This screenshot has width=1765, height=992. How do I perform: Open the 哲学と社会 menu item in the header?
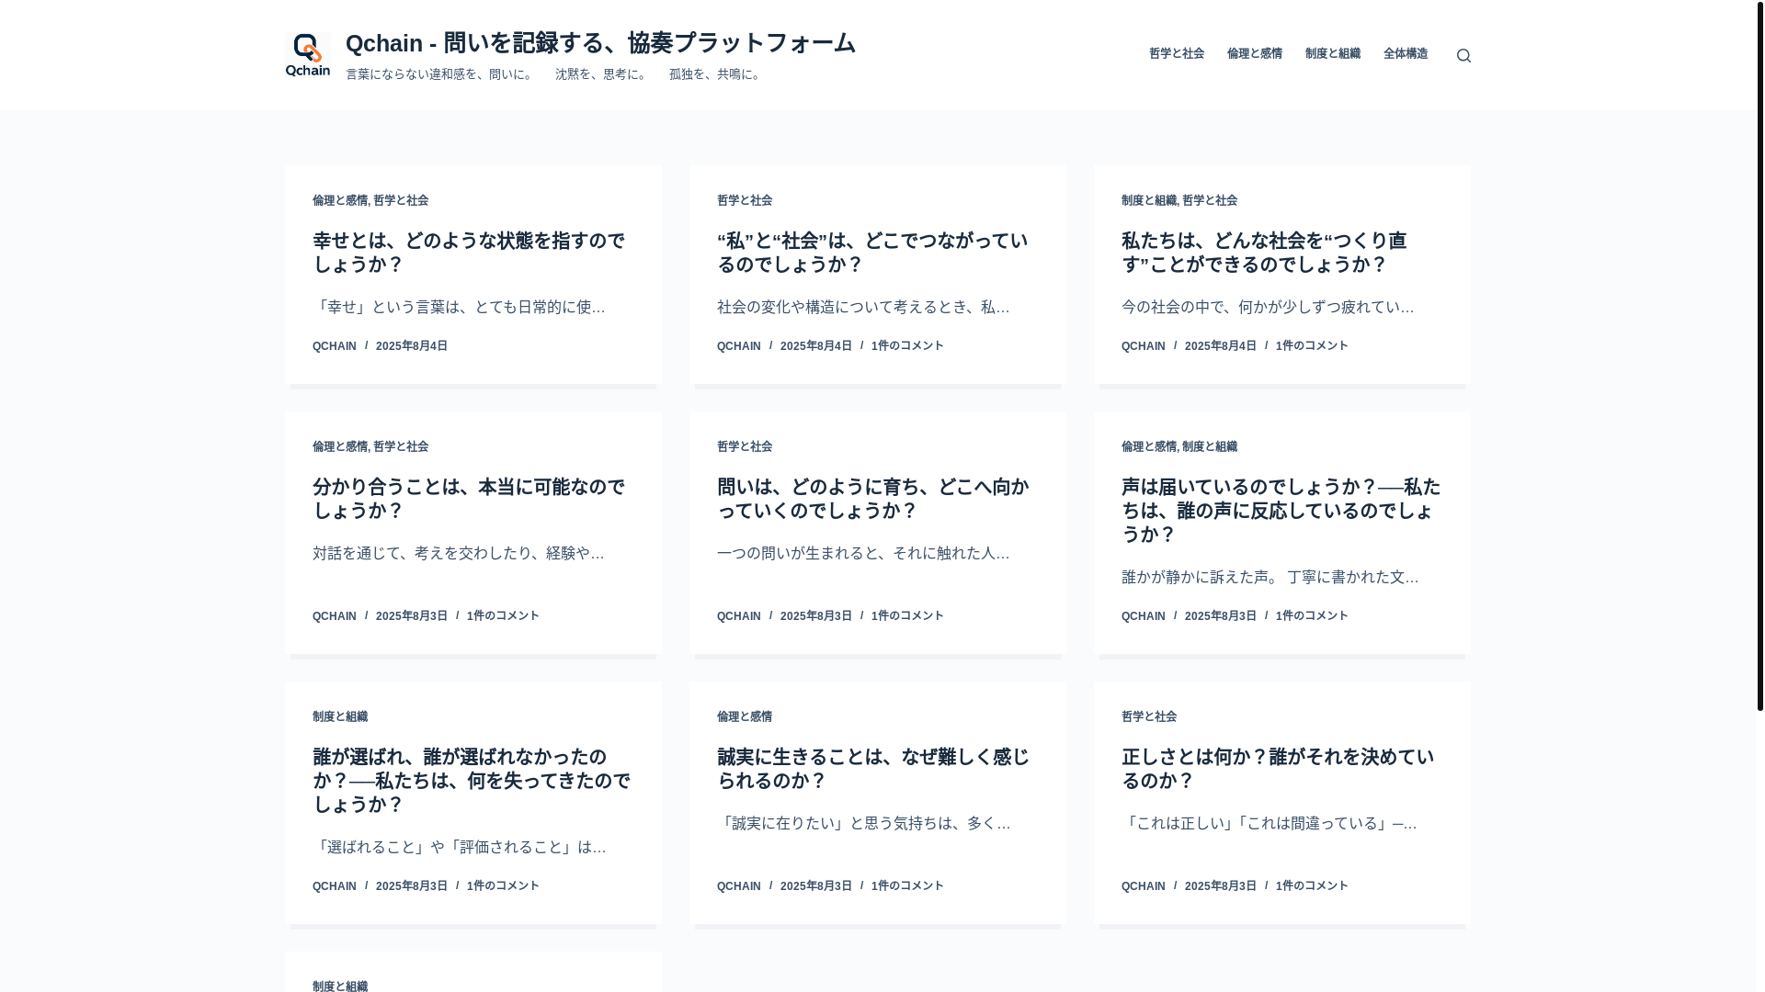[1176, 54]
